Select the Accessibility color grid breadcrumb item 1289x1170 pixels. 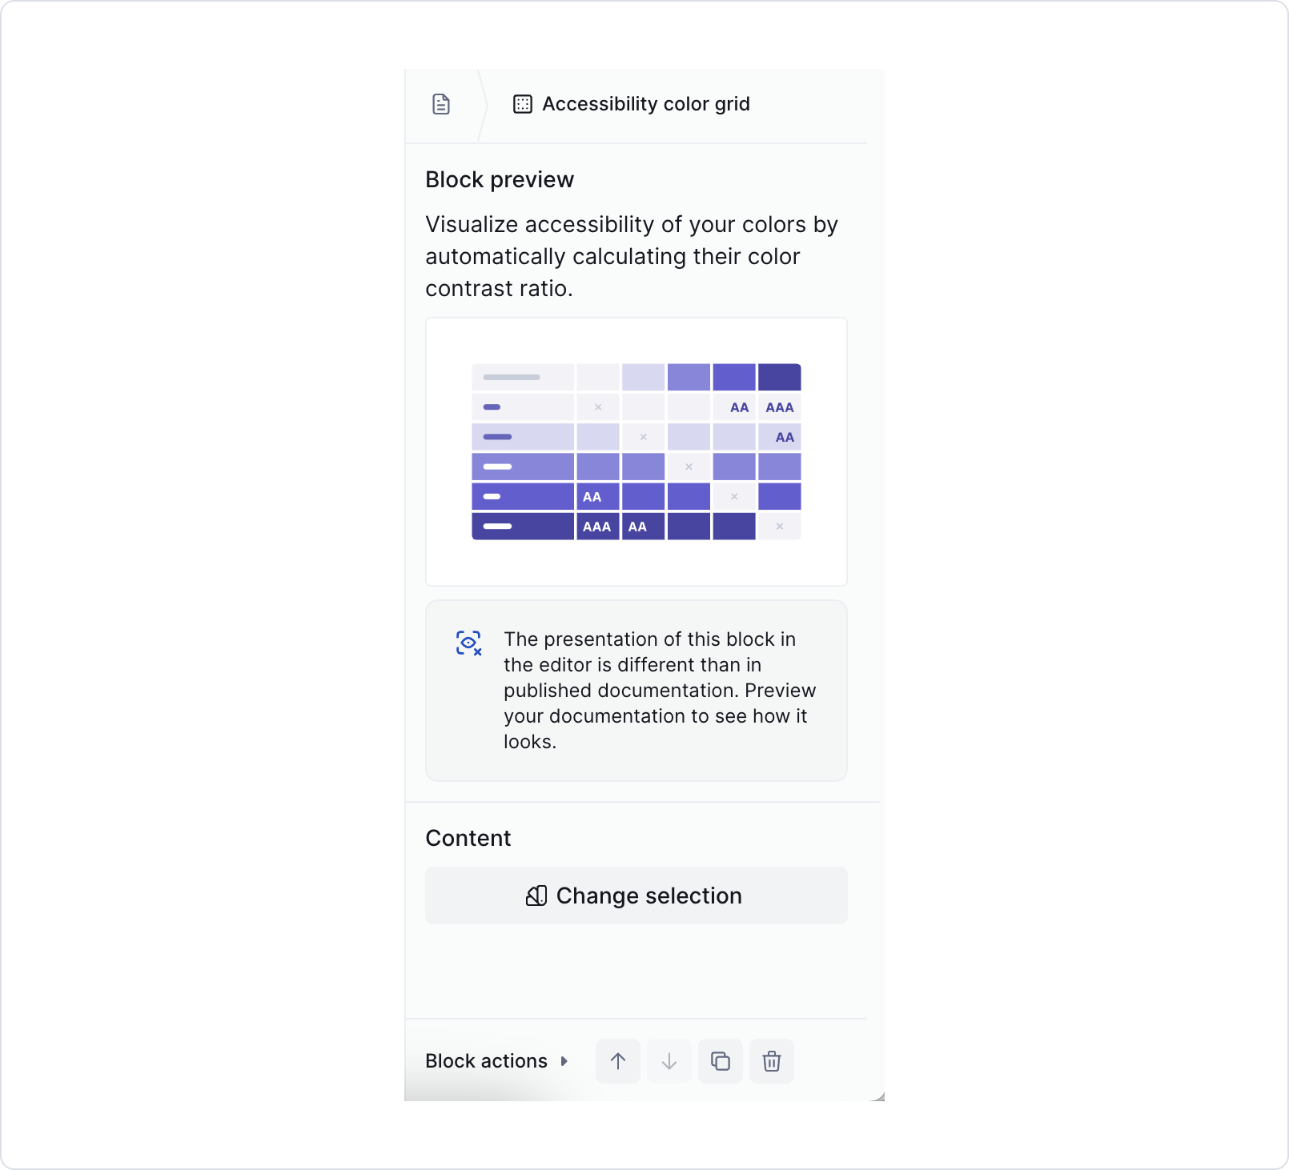pos(645,103)
